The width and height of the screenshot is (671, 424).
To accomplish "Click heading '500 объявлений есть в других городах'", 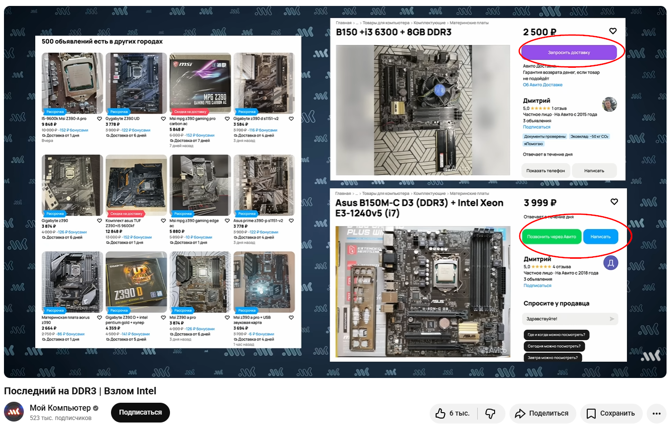I will [102, 42].
